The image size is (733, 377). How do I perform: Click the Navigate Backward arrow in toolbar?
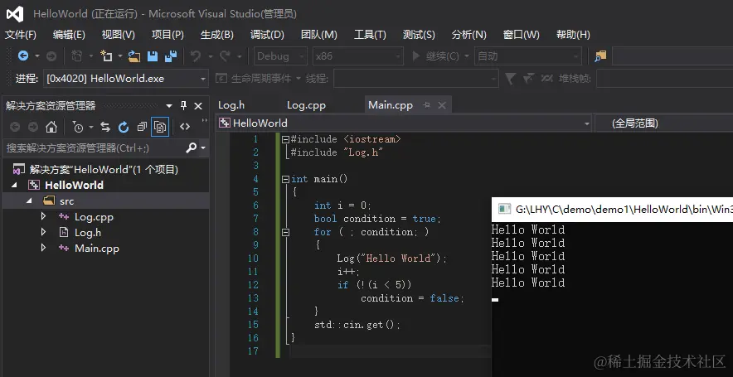[x=23, y=56]
